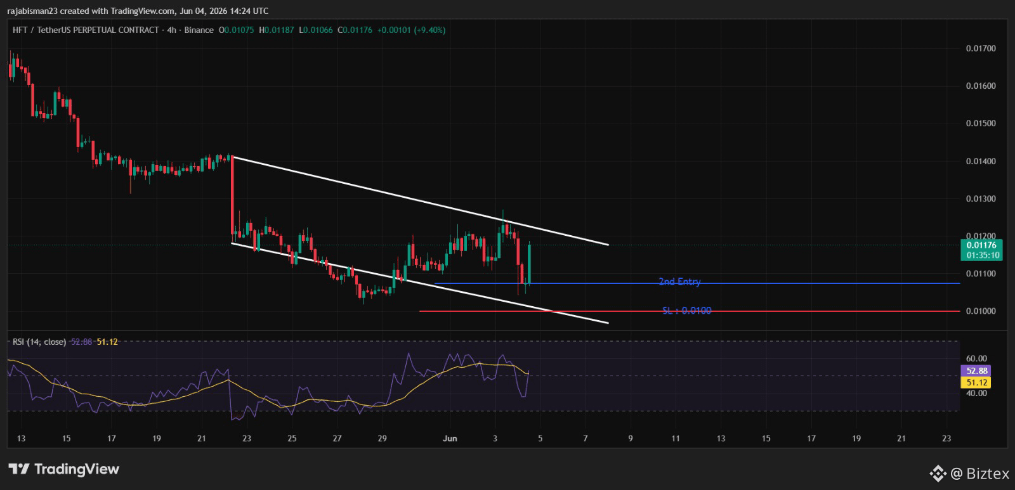Viewport: 1015px width, 490px height.
Task: Click the 0.01000 price axis label
Action: pyautogui.click(x=981, y=311)
